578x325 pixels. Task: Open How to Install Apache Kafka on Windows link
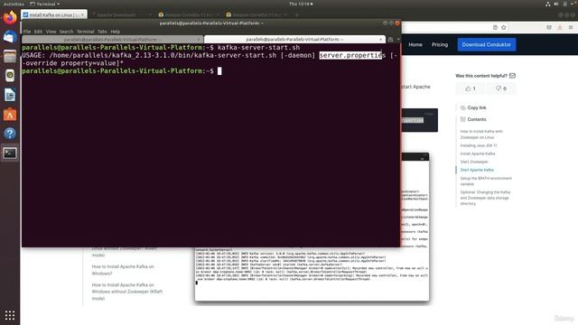coord(123,270)
